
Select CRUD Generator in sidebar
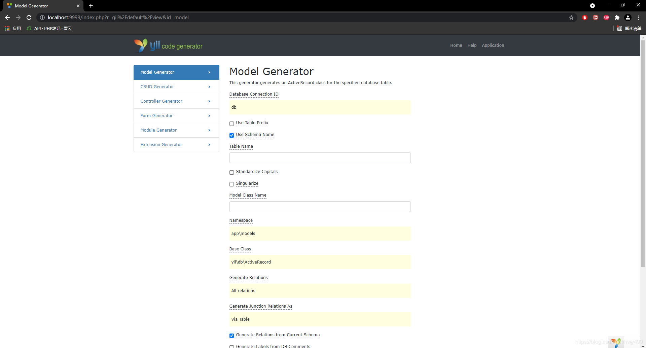tap(176, 87)
